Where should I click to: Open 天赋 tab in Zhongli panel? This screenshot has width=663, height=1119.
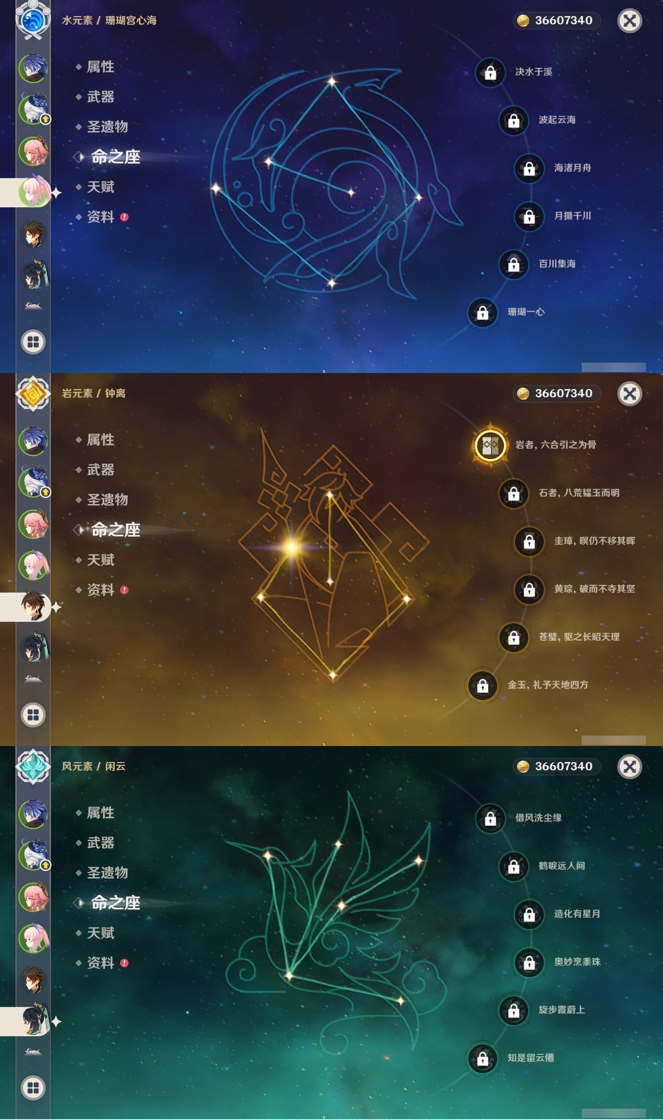[x=100, y=560]
